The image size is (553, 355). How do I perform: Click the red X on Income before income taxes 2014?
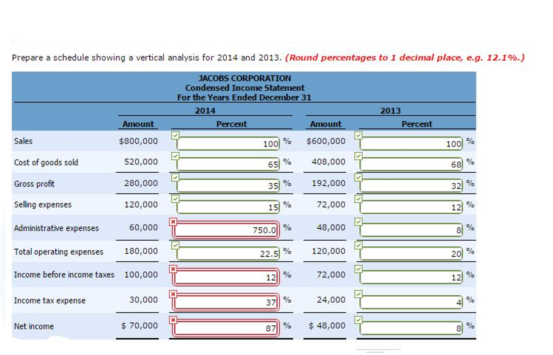click(x=172, y=269)
